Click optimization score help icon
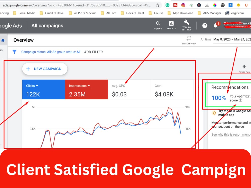The height and width of the screenshot is (188, 251). (x=240, y=100)
